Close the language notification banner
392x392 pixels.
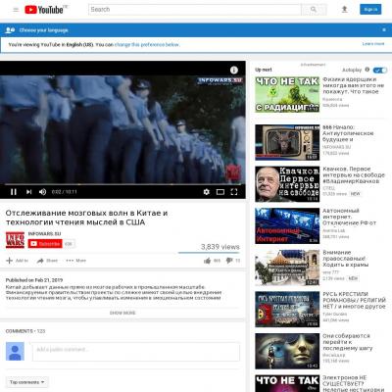point(384,29)
